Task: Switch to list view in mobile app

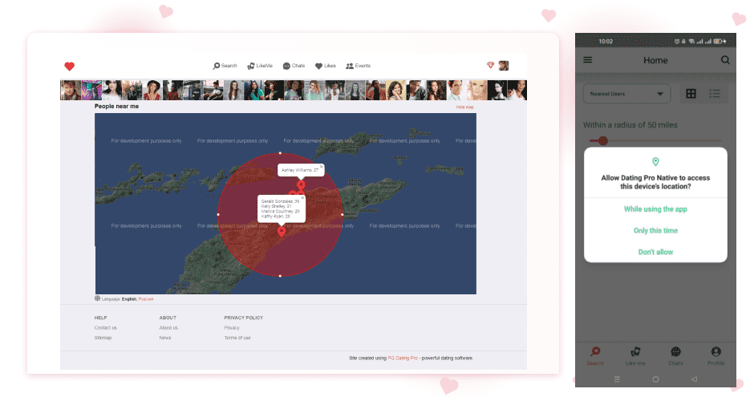Action: pyautogui.click(x=715, y=94)
